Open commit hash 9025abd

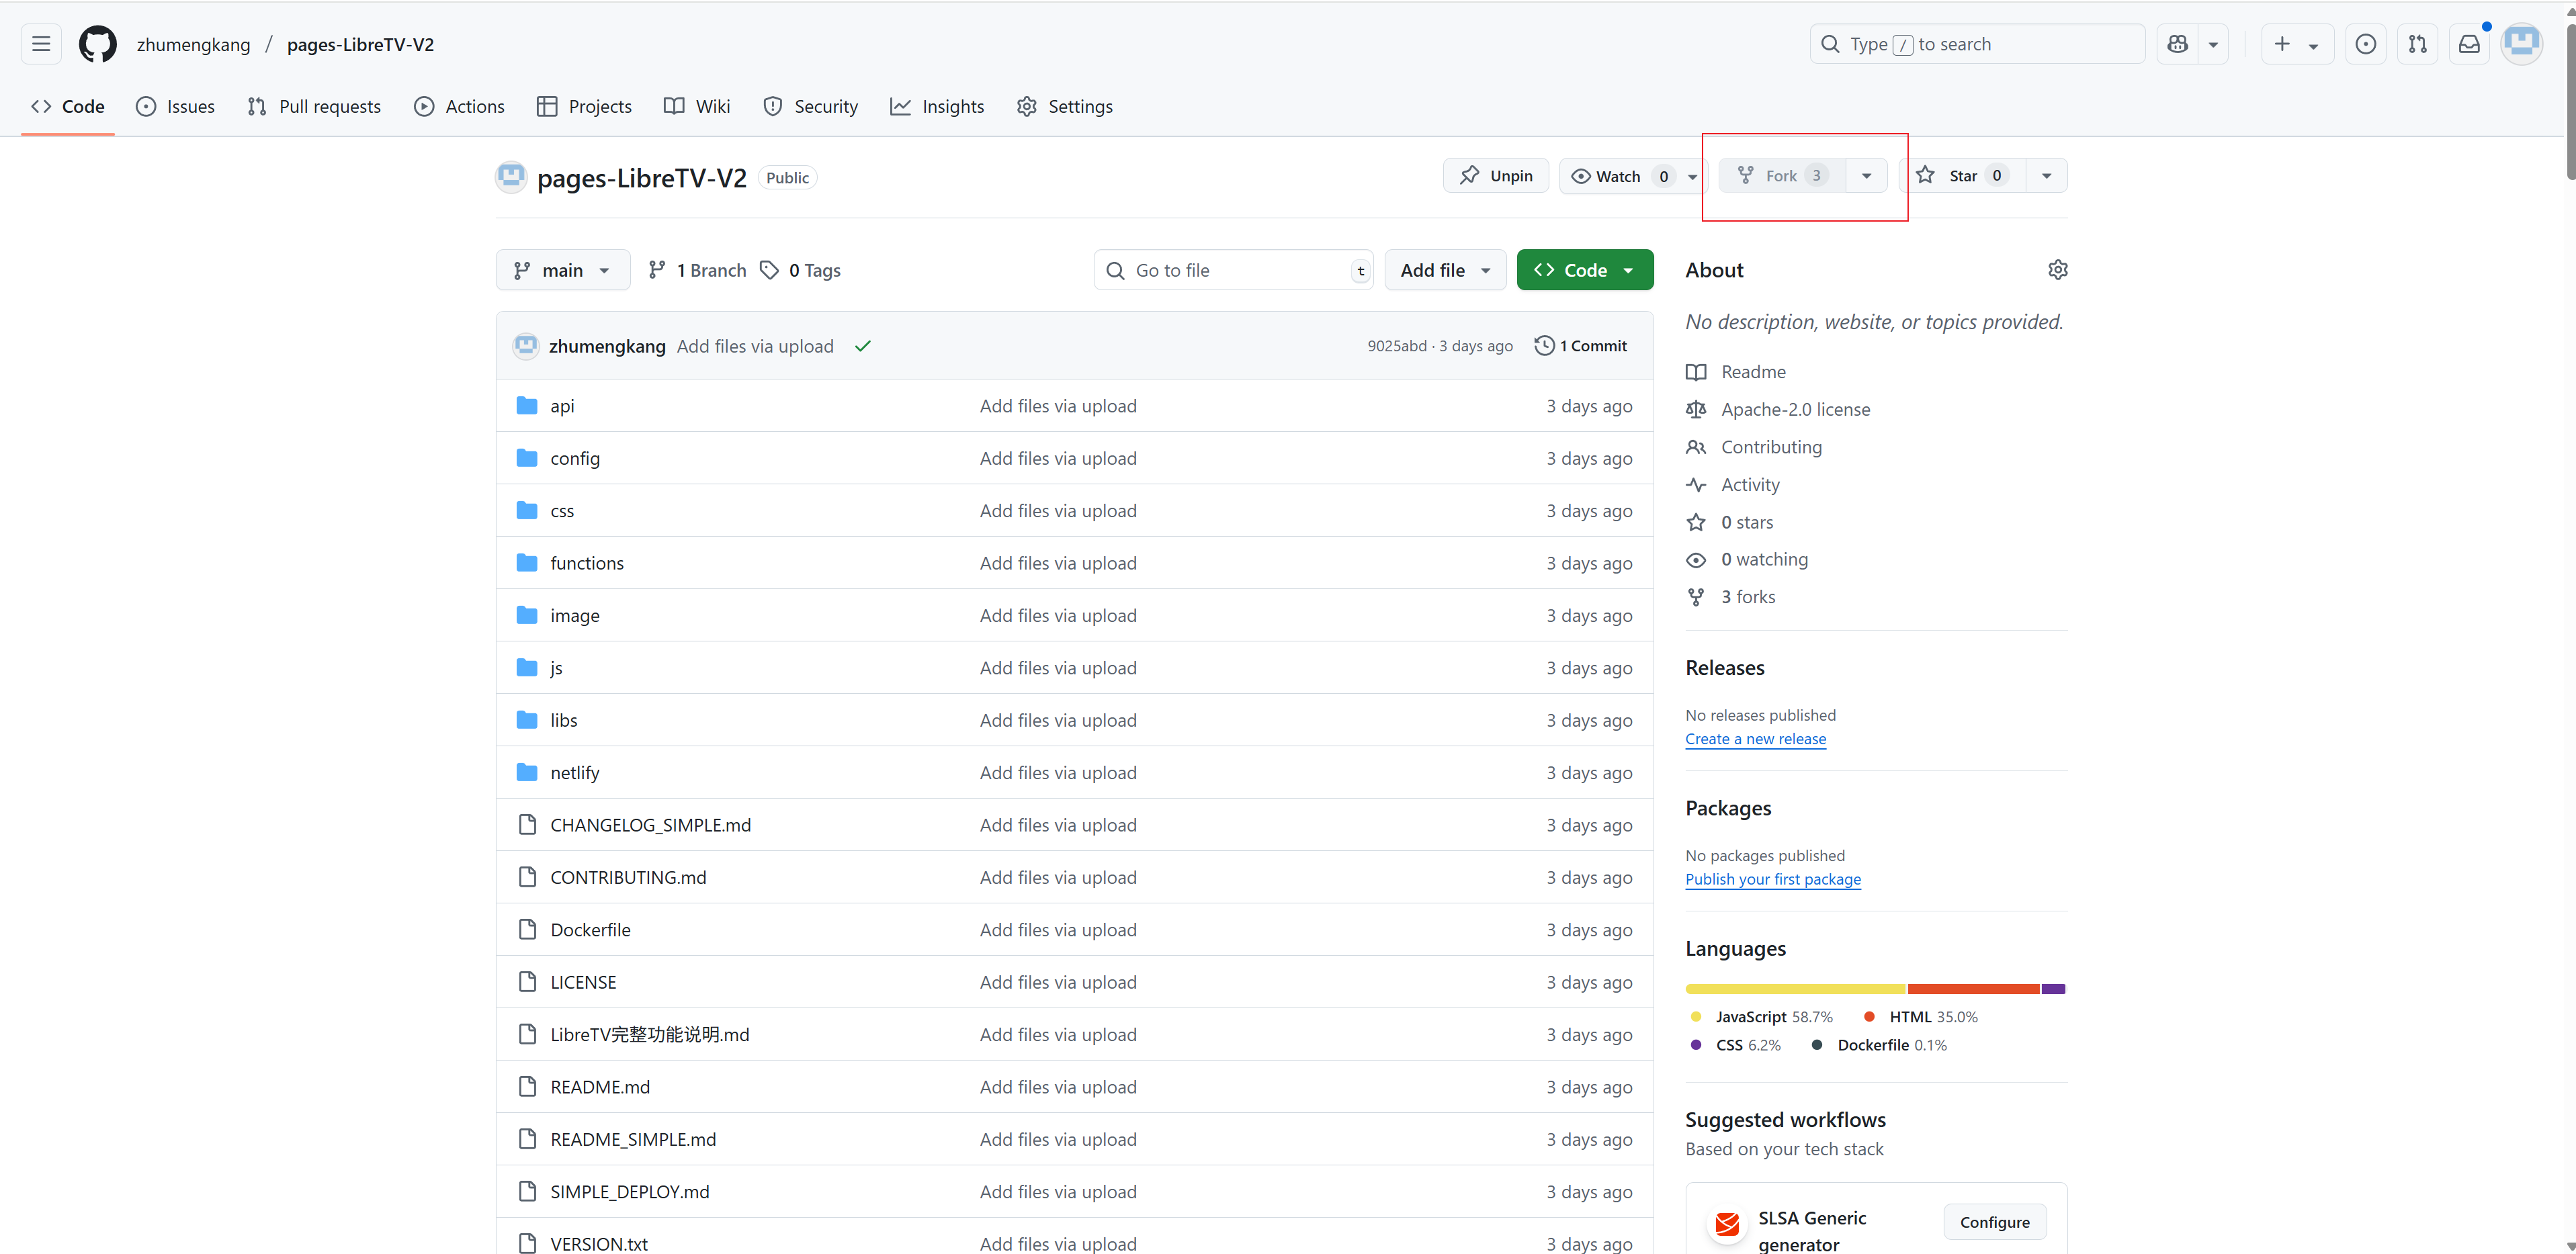[1397, 346]
